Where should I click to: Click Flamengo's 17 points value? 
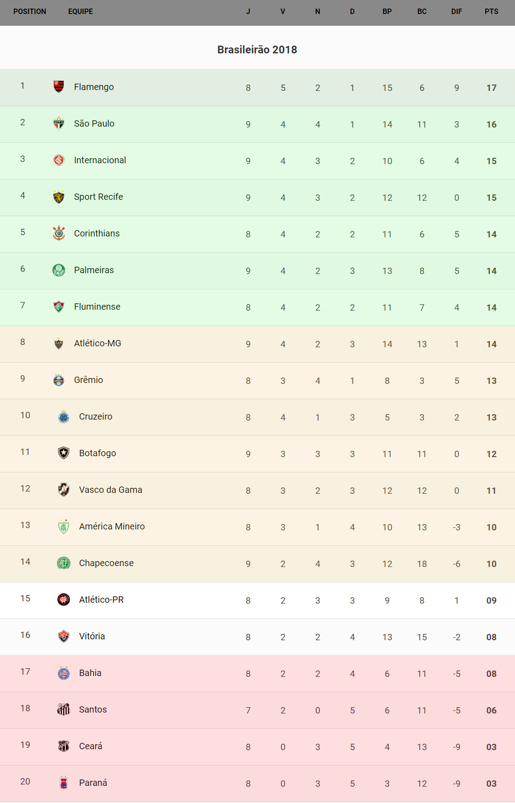(491, 88)
